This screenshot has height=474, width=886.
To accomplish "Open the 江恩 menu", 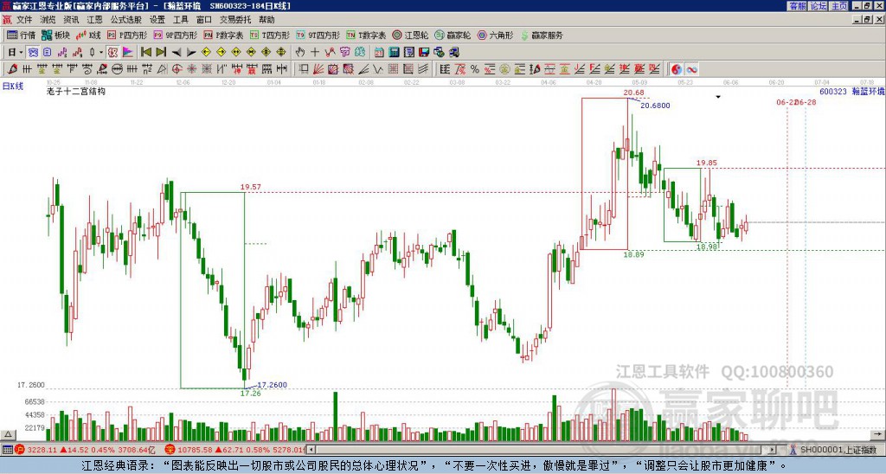I will tap(94, 20).
